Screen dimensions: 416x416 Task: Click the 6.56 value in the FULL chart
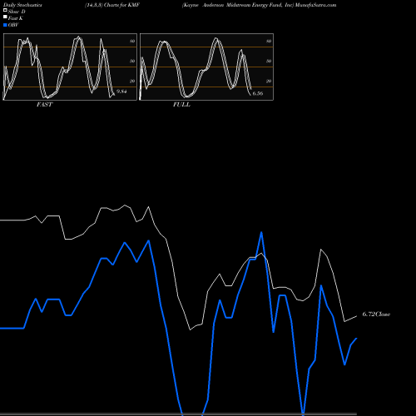point(258,93)
